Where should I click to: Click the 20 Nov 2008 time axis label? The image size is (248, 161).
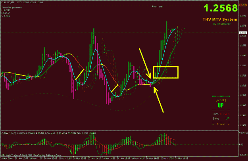(7, 158)
